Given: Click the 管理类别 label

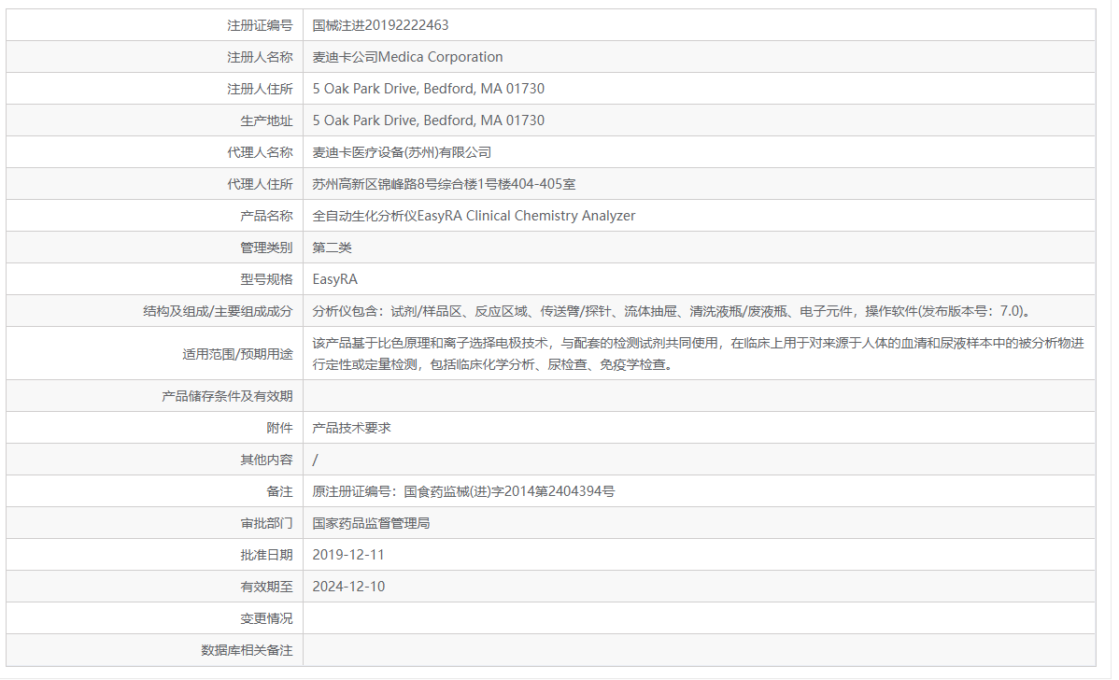Looking at the screenshot, I should pos(266,248).
